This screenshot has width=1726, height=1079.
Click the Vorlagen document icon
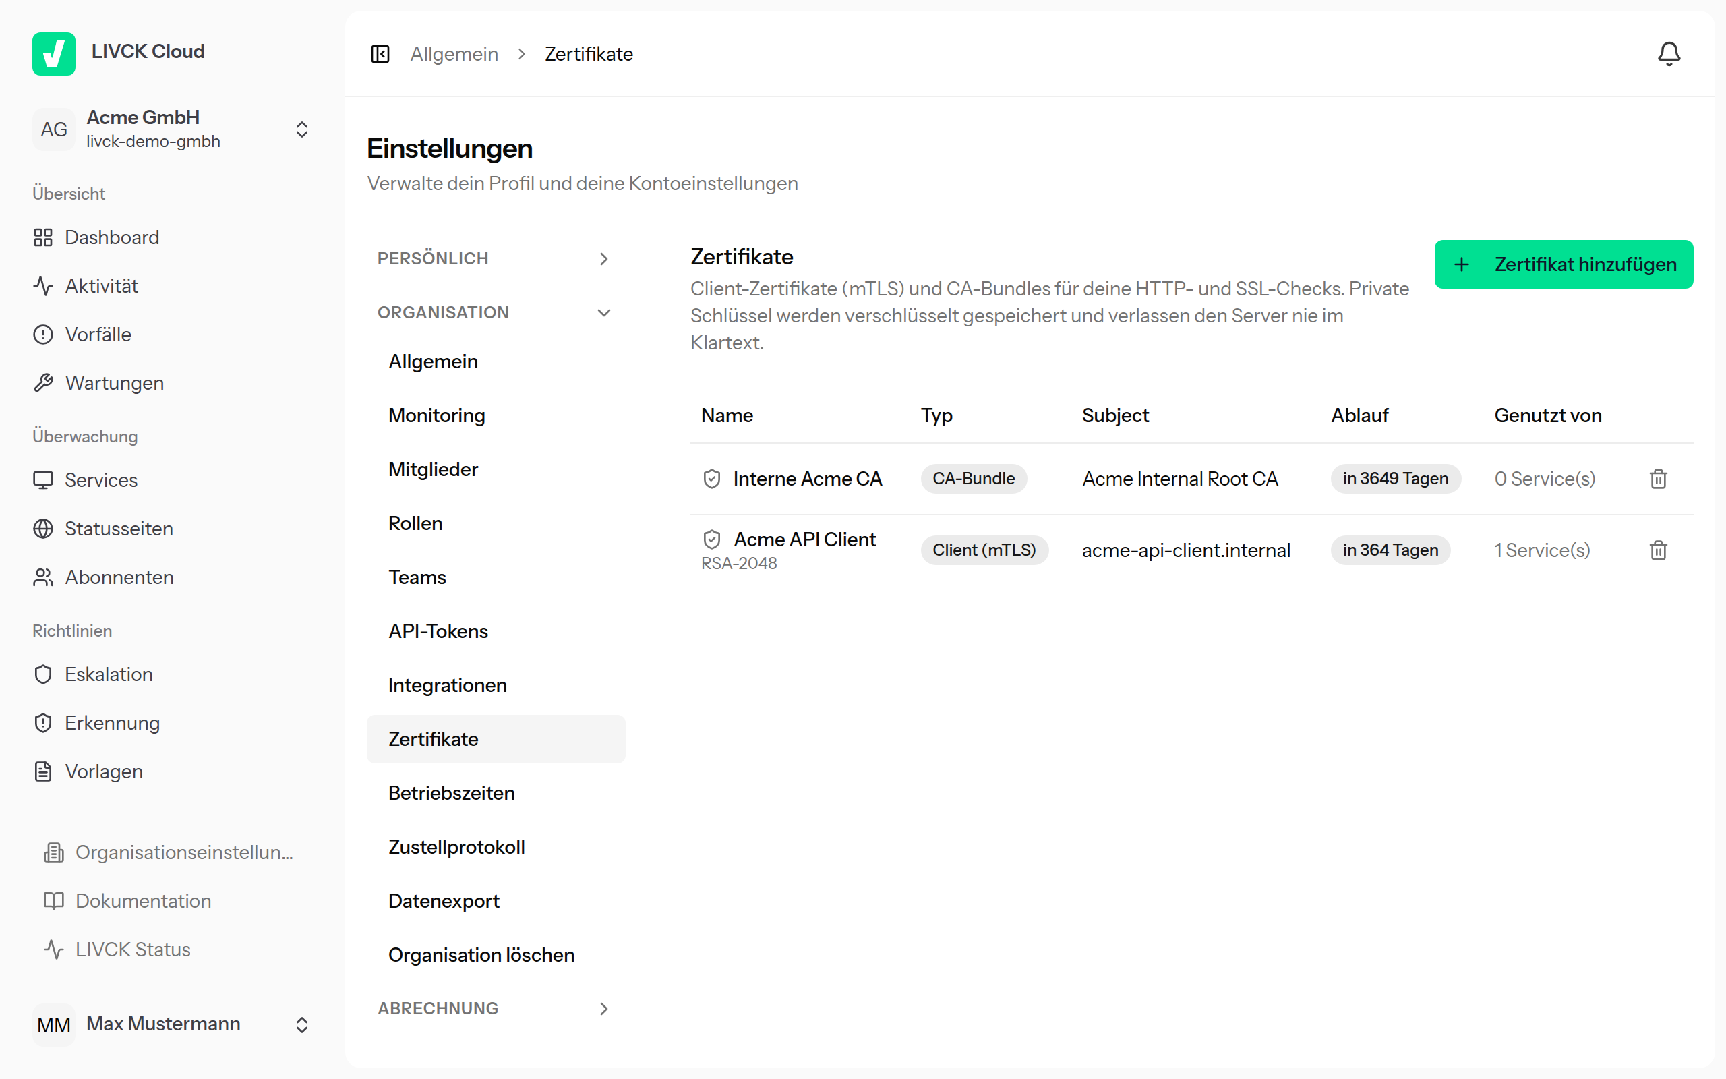point(42,771)
